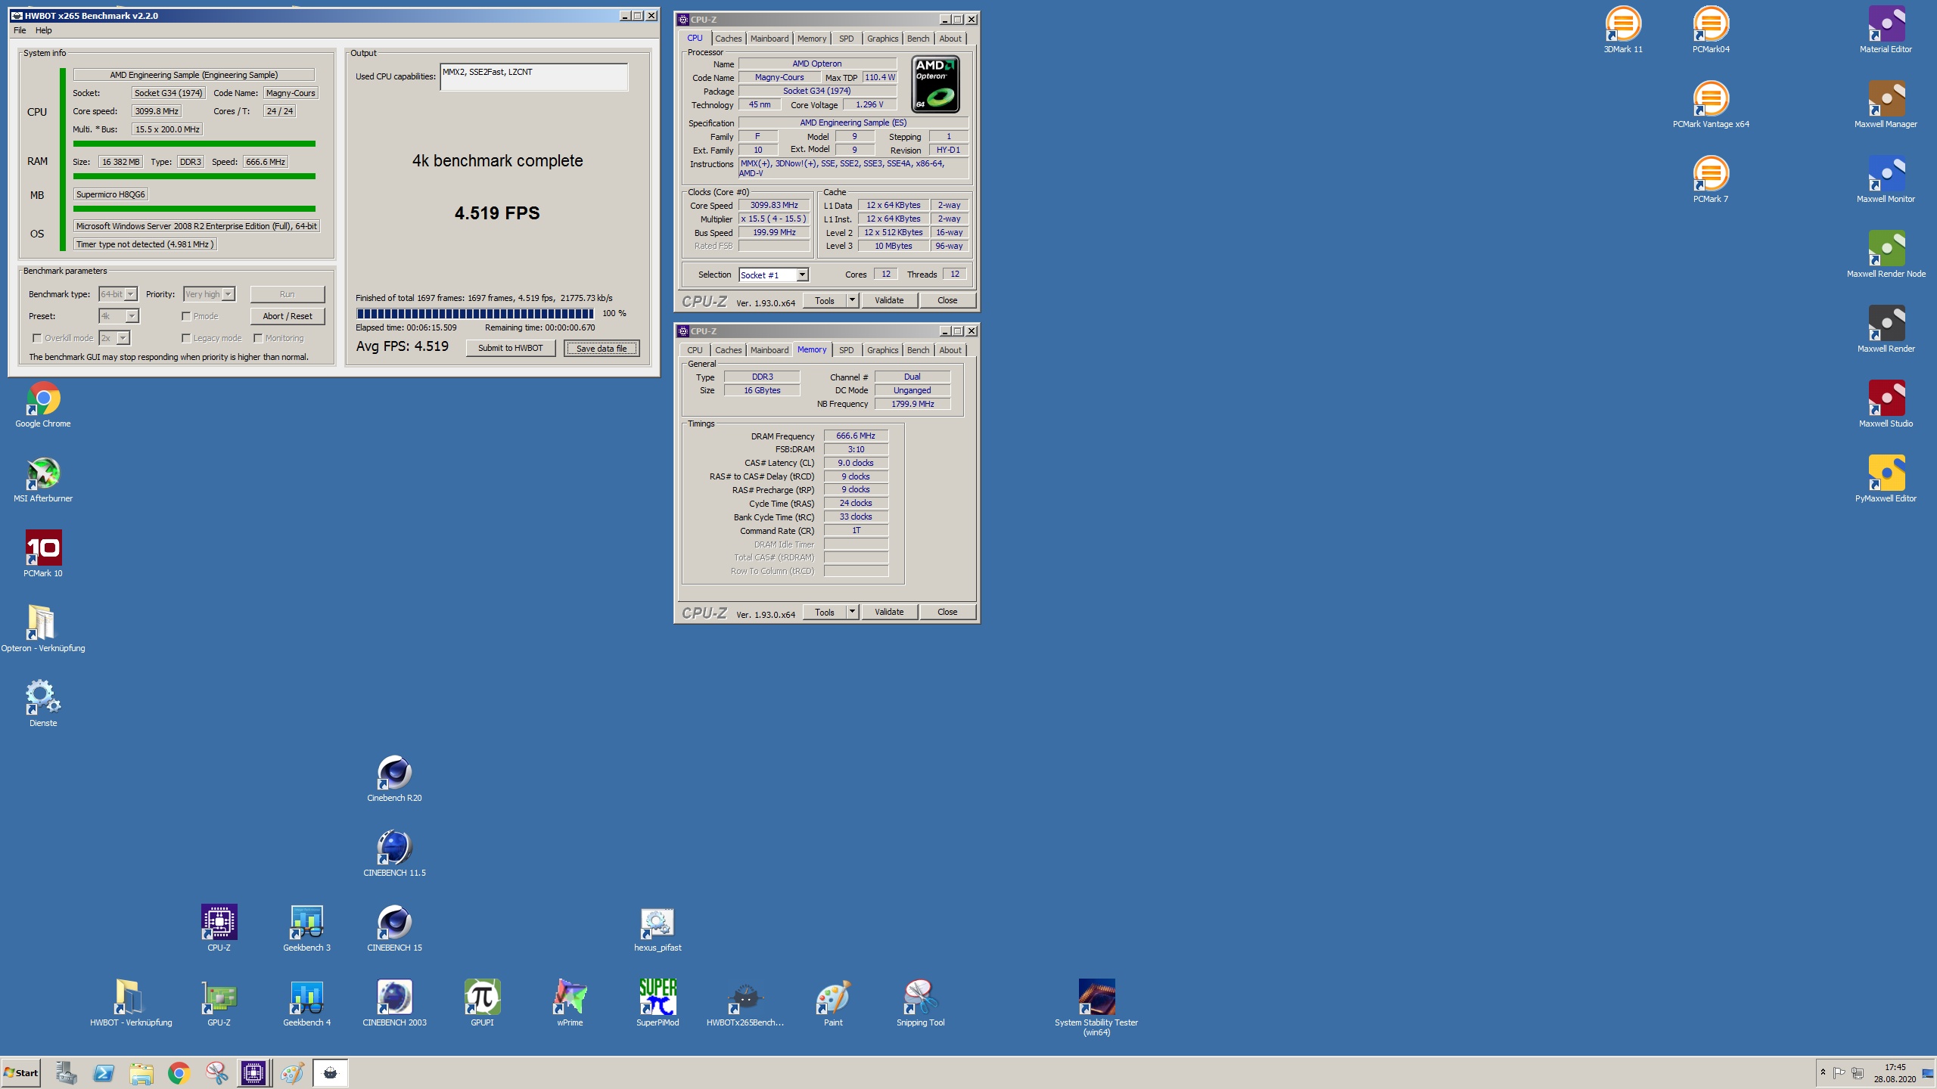Open the PyMaxwell Editor icon
1937x1089 pixels.
(x=1886, y=479)
